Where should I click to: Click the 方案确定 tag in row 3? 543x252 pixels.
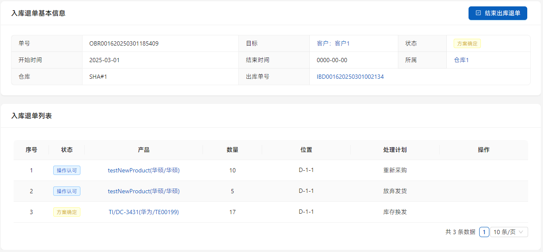click(x=67, y=212)
